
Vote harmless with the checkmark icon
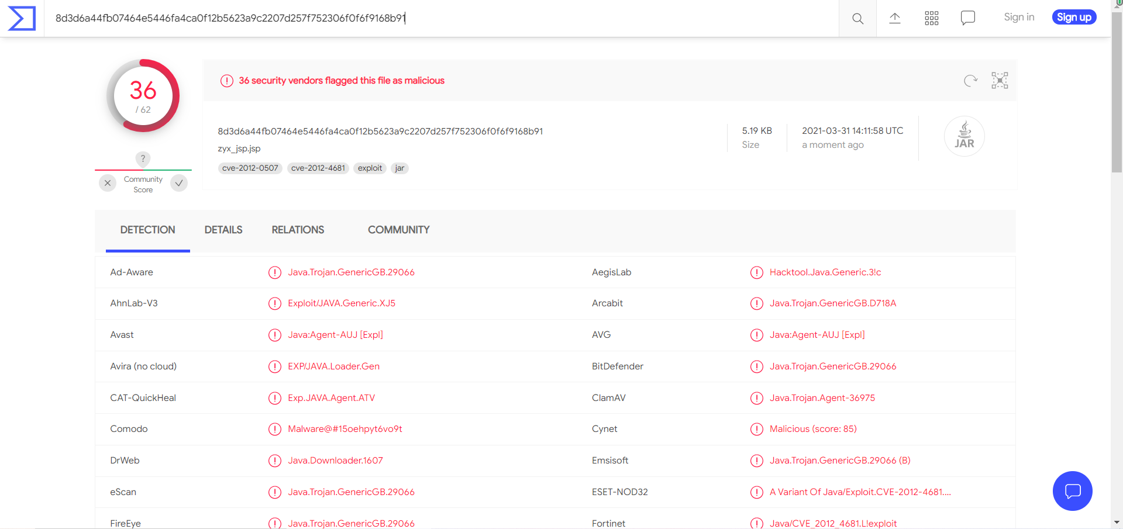coord(179,183)
